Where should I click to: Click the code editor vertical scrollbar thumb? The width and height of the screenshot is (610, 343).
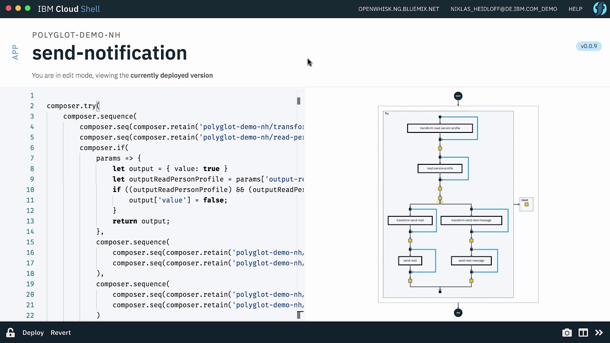299,101
